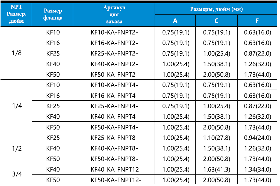Click column header F
The image size is (280, 186).
pos(257,21)
